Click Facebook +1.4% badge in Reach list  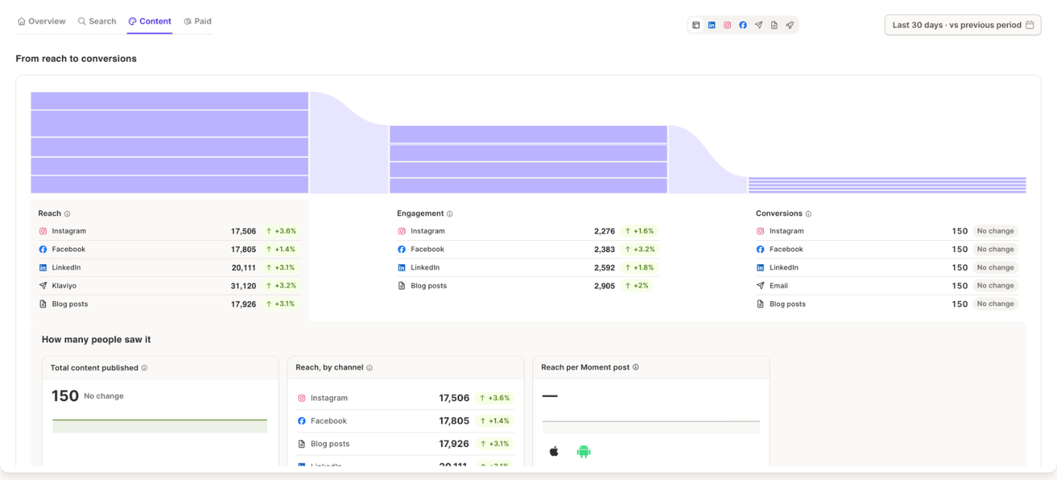pyautogui.click(x=280, y=250)
